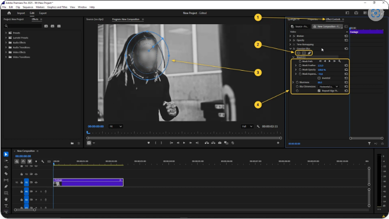
Task: Select the Type tool
Action: (6, 206)
